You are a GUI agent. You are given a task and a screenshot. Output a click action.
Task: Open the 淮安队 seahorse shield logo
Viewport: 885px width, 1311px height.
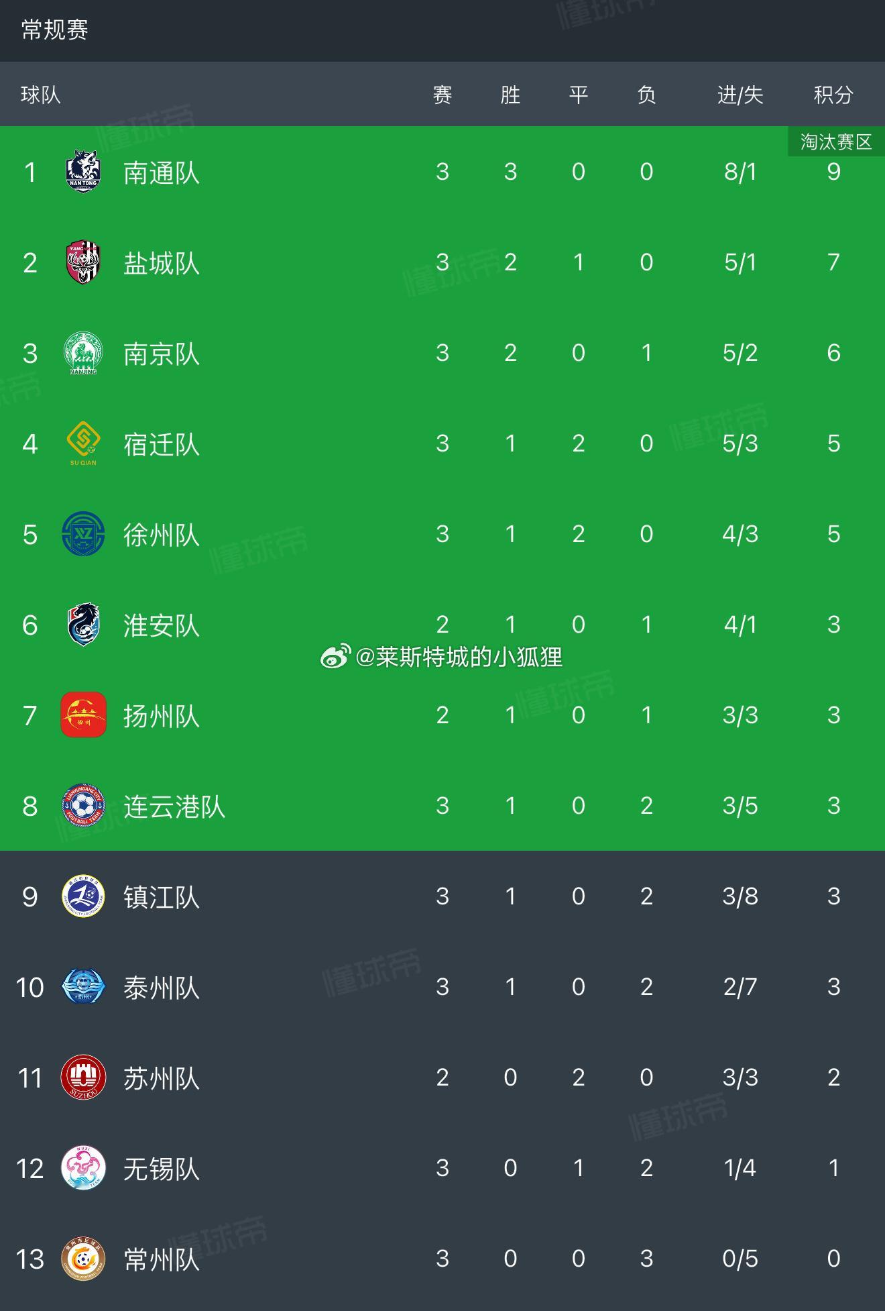83,625
